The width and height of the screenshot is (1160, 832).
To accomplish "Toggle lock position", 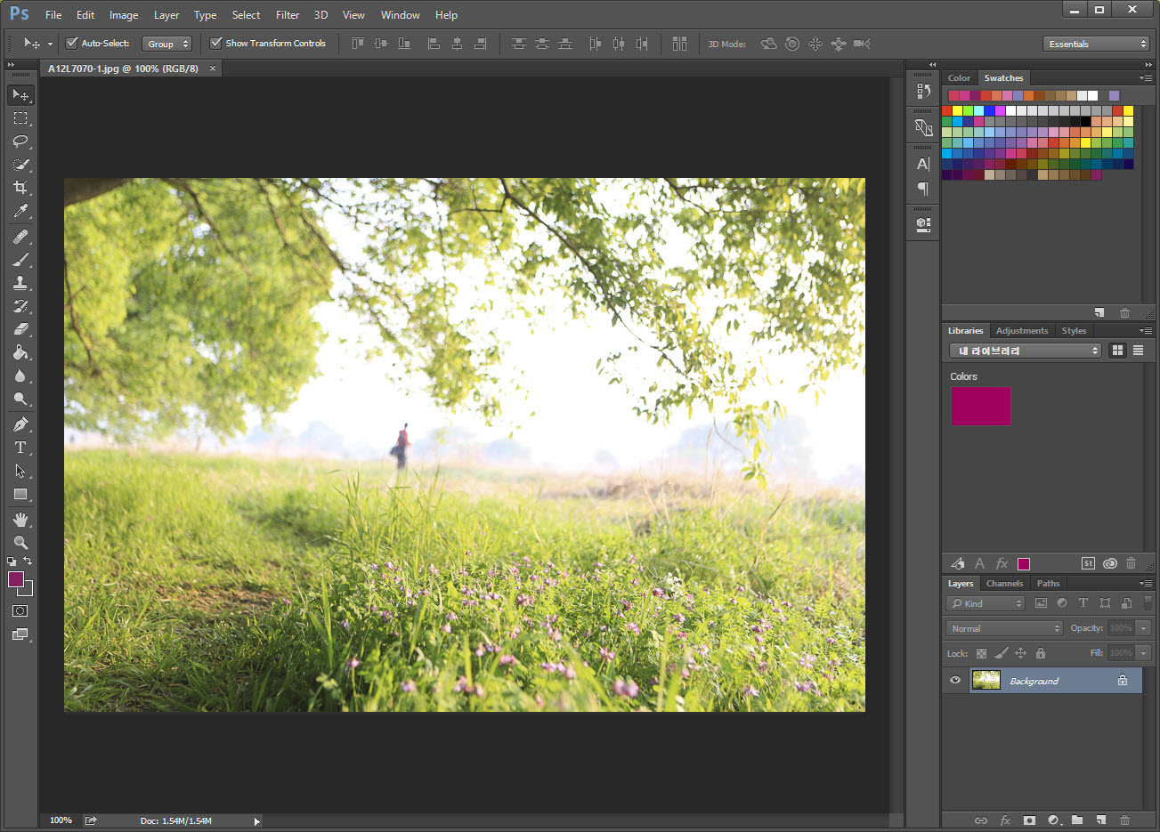I will (1020, 653).
